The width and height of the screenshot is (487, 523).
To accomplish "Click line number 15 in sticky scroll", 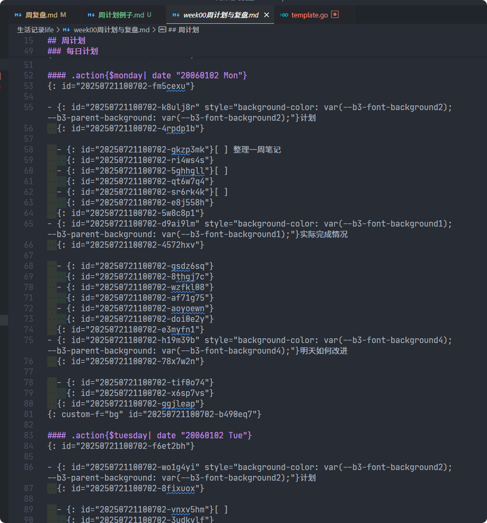I will 29,41.
